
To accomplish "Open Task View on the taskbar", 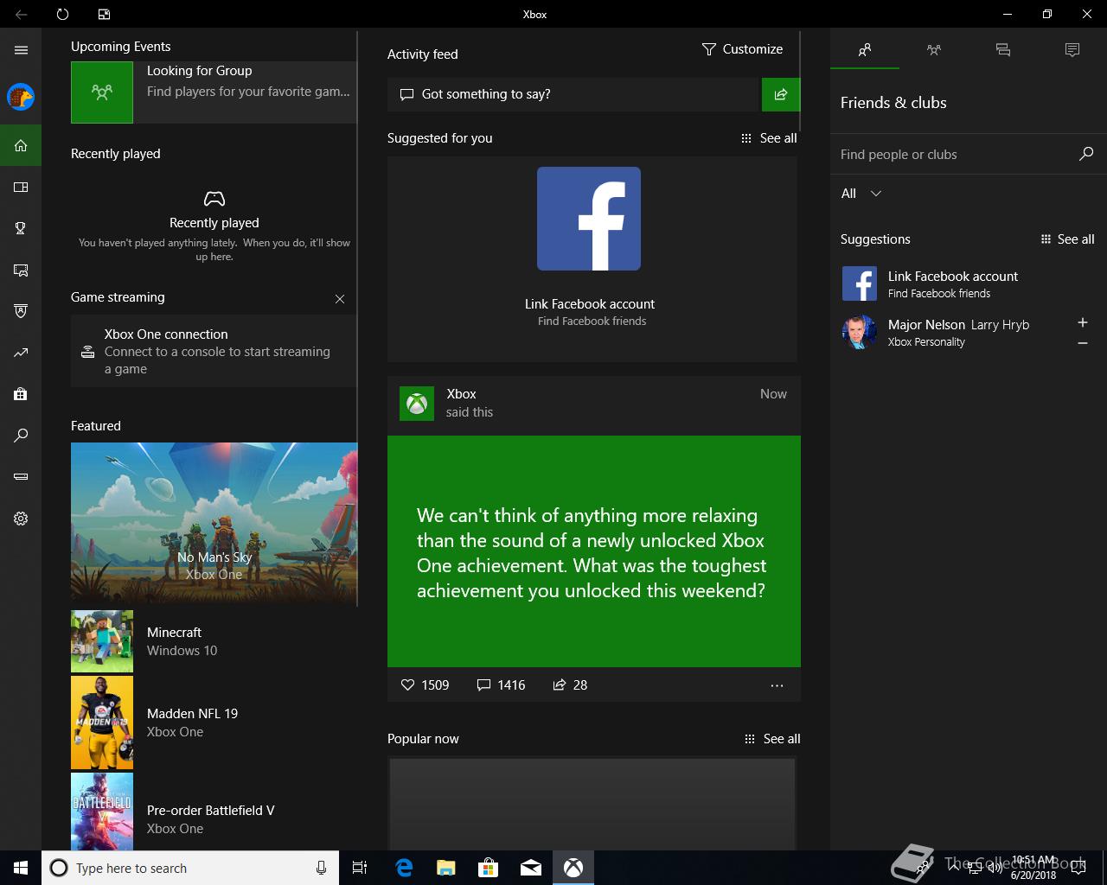I will click(360, 868).
